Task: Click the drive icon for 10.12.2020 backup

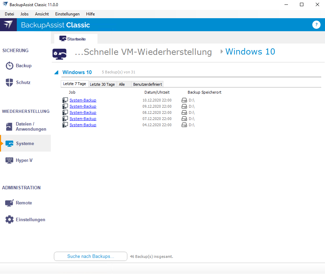Action: [x=185, y=100]
